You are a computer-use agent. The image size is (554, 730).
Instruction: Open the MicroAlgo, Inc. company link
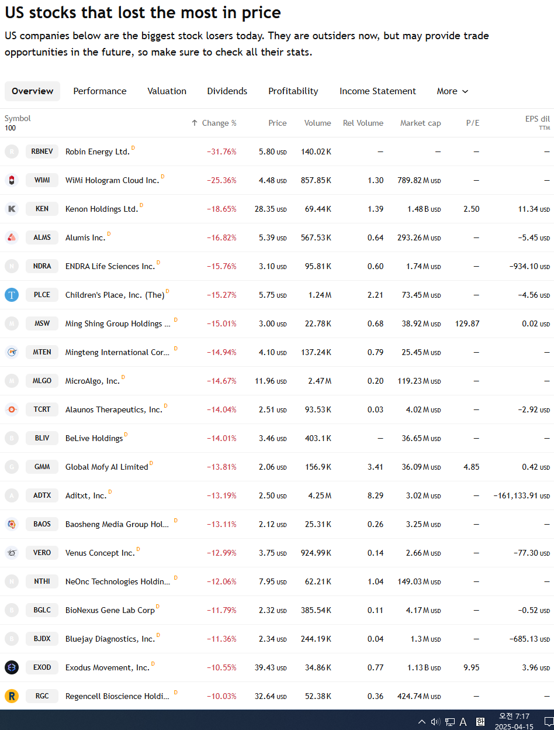click(x=92, y=381)
